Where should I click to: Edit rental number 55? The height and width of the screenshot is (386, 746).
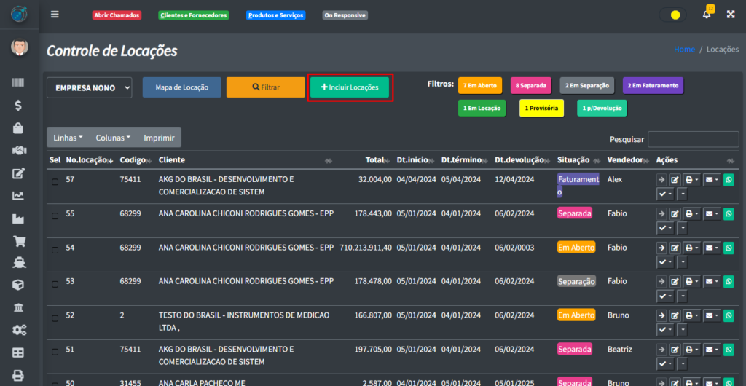(675, 214)
